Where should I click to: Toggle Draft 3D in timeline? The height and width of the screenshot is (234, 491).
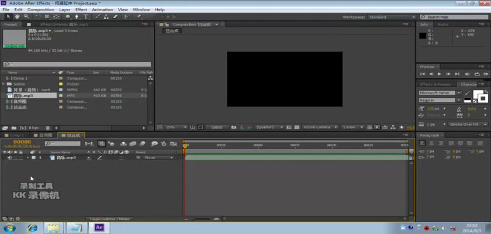112,144
